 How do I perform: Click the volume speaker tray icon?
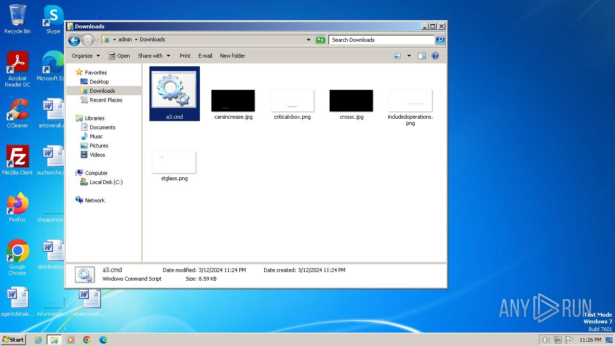546,340
